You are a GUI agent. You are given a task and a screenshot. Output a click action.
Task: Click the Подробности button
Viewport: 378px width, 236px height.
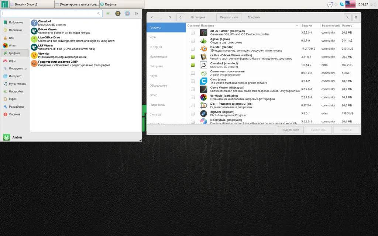click(x=290, y=130)
